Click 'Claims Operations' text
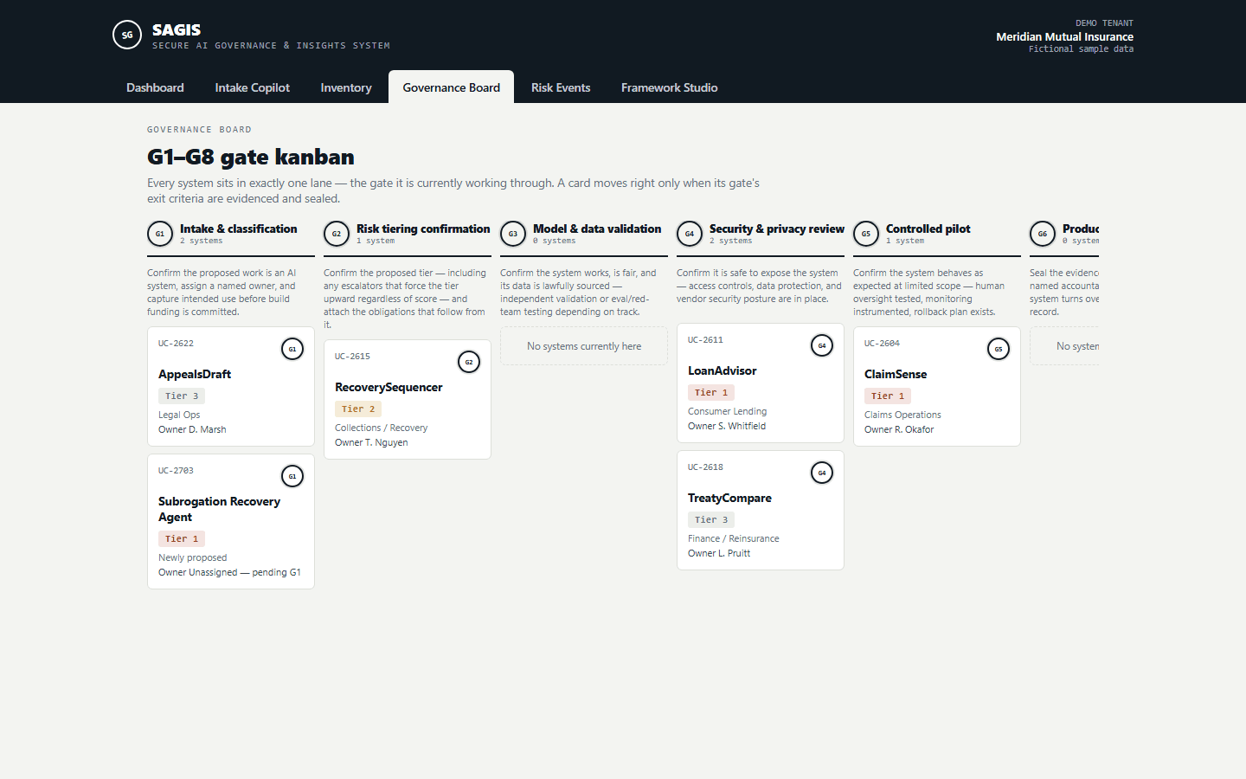The height and width of the screenshot is (779, 1246). [x=902, y=415]
